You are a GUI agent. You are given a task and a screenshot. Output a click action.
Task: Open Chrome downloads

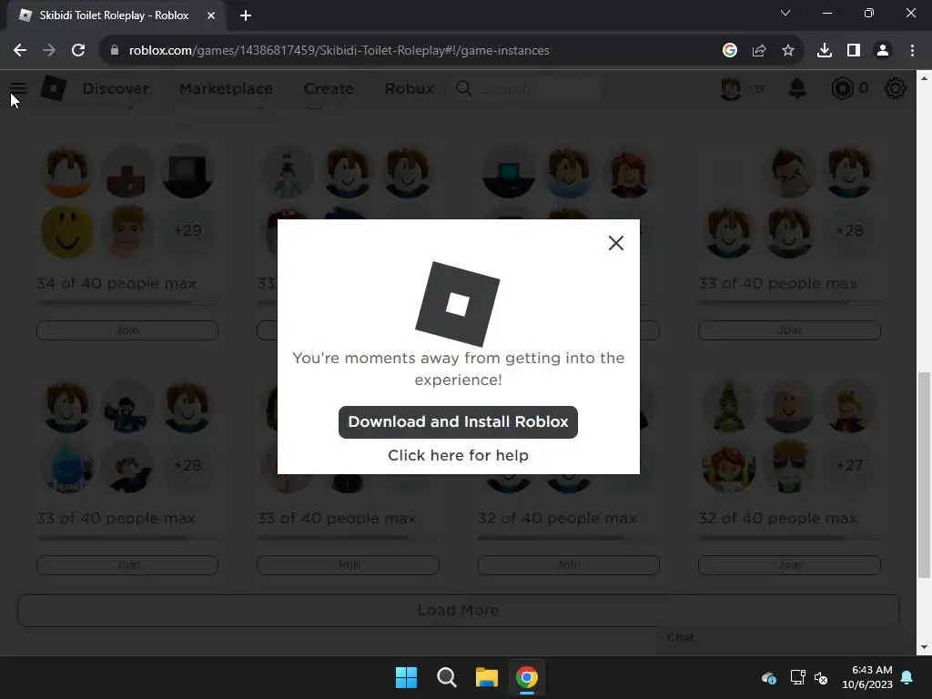[825, 50]
